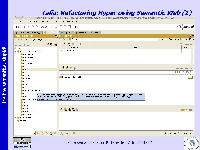Screen dimensions: 200x150
Task: Click the annotations table scroll-up arrow
Action: coord(192,51)
